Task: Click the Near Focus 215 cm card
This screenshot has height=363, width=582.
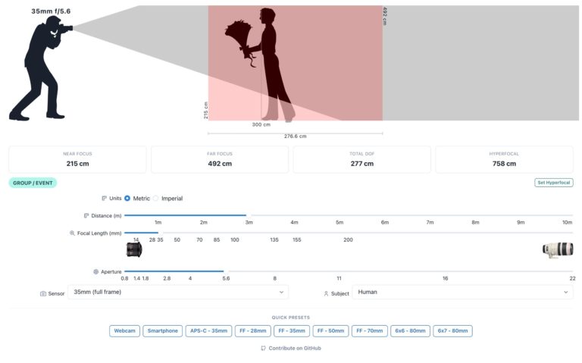Action: coord(77,160)
